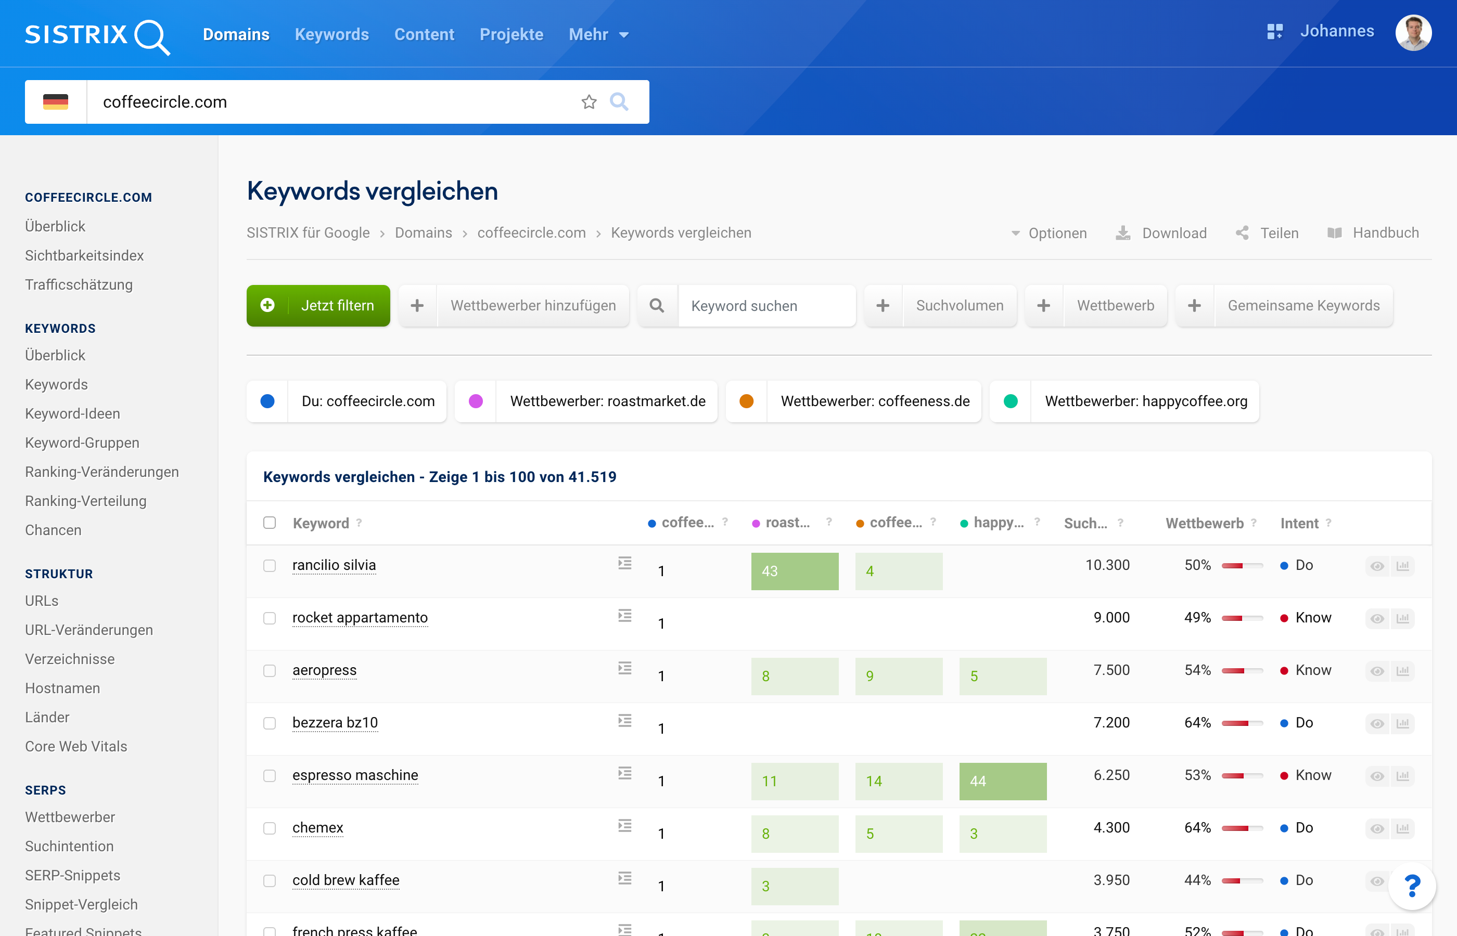Open the German flag country selector

coord(56,102)
